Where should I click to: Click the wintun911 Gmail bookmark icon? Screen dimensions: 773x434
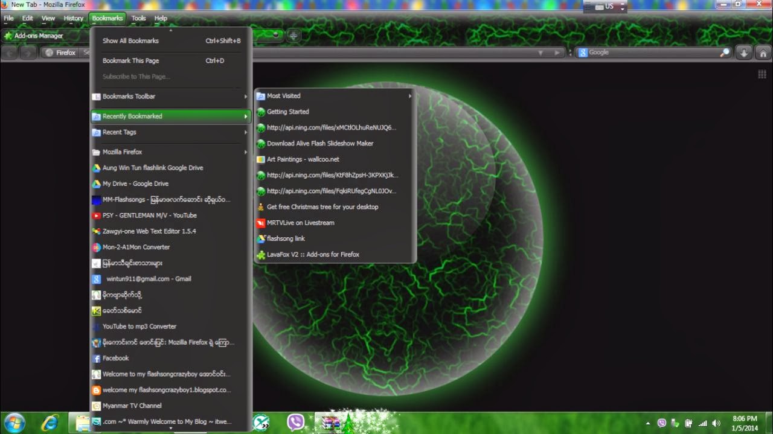point(96,279)
